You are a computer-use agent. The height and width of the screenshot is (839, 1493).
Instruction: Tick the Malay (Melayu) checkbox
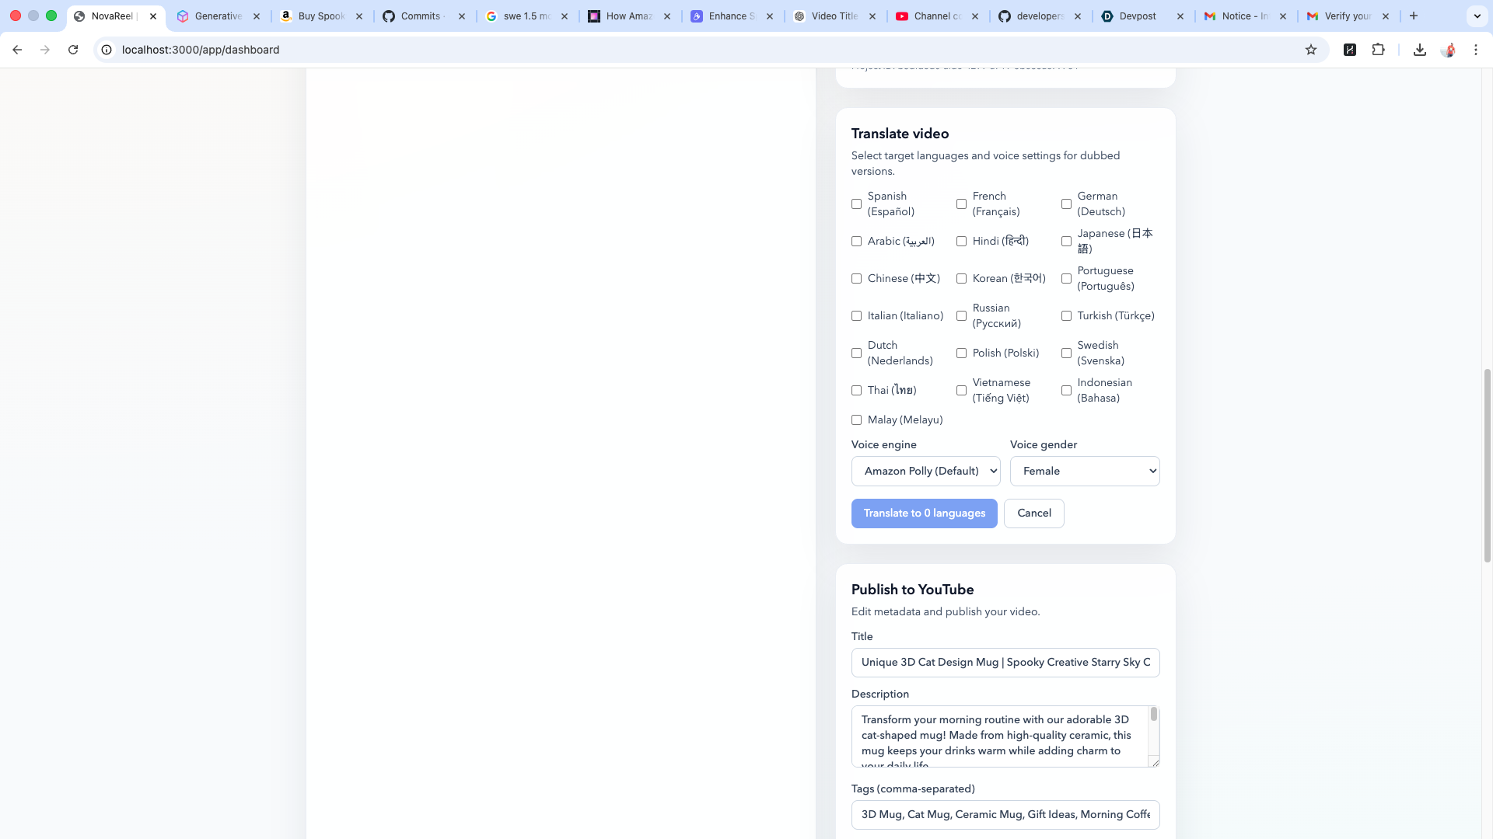tap(856, 420)
